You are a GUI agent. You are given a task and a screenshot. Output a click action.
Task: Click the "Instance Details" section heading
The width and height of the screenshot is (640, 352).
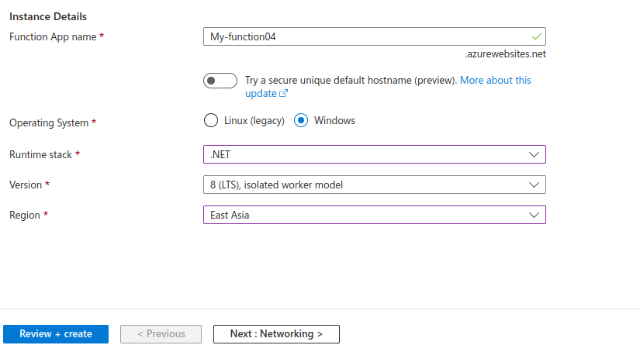48,16
